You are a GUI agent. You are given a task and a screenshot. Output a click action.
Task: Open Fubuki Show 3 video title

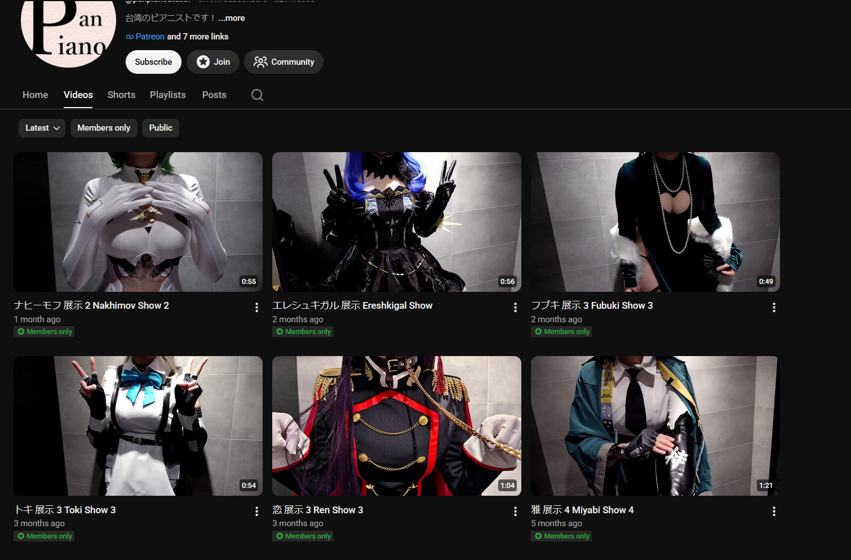[592, 305]
